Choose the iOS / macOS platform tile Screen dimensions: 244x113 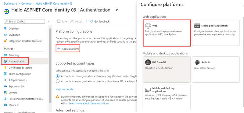(x=167, y=69)
